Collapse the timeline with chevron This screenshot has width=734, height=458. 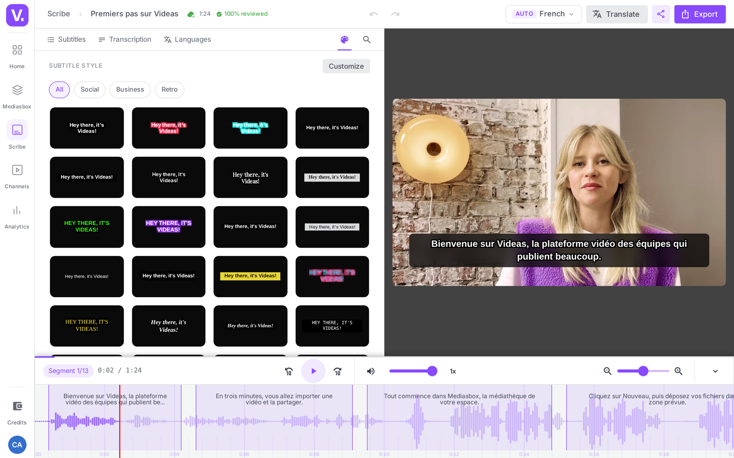pos(715,371)
